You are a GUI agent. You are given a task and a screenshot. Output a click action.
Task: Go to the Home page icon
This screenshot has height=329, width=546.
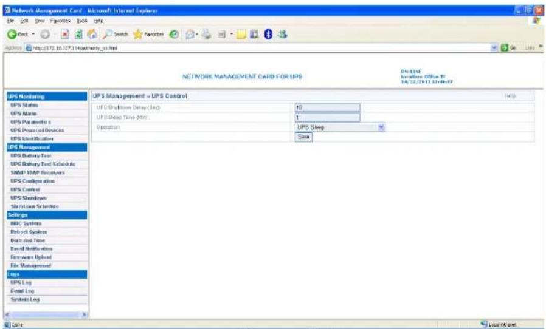coord(92,34)
